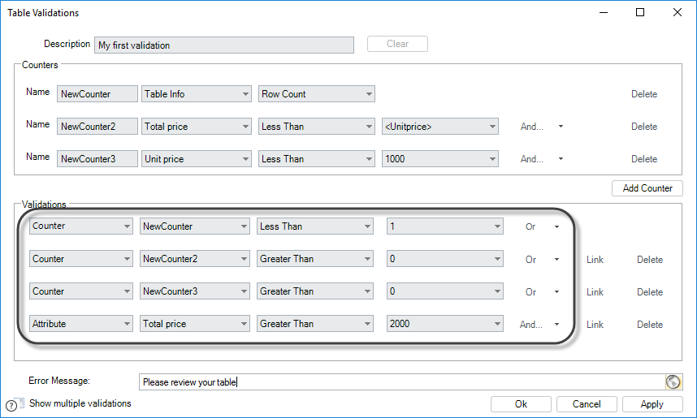
Task: Click the Apply button
Action: coord(652,403)
